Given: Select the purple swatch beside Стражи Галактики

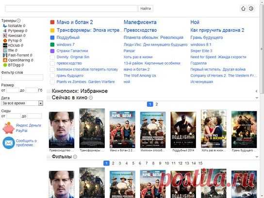Looking at the screenshot, I should (52, 51).
